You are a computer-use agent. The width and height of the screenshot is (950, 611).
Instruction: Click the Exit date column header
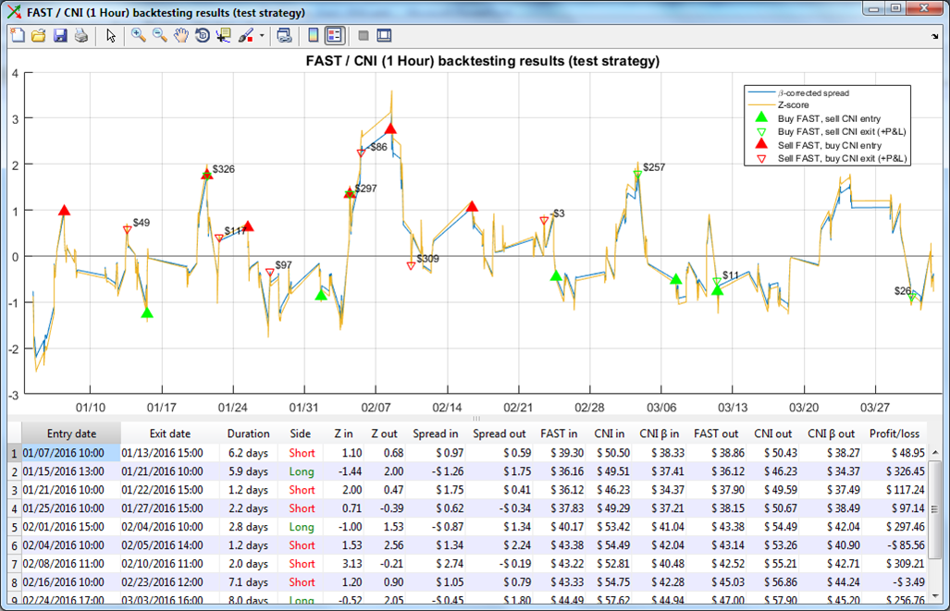pos(170,434)
